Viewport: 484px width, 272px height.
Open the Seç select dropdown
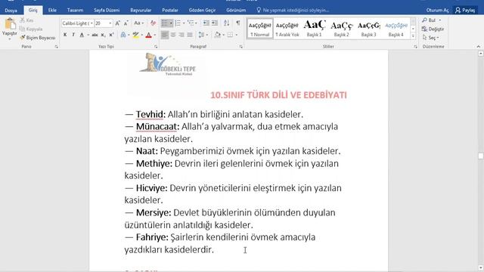tap(430, 38)
